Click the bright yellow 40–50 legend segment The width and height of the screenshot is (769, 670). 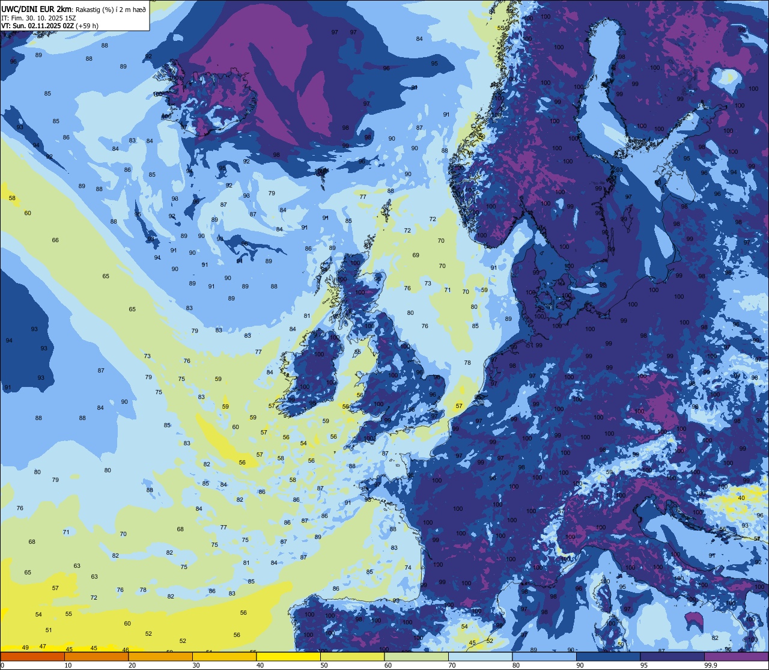coord(288,656)
